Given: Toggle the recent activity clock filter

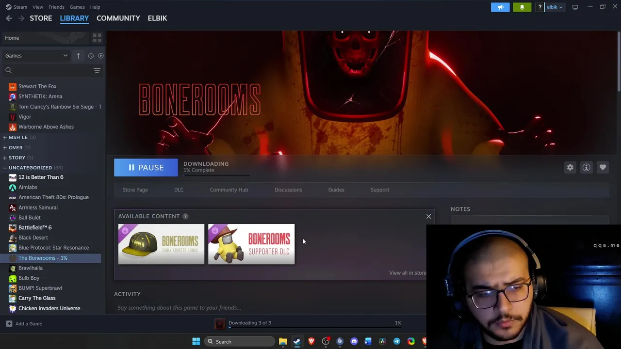Looking at the screenshot, I should (x=91, y=56).
